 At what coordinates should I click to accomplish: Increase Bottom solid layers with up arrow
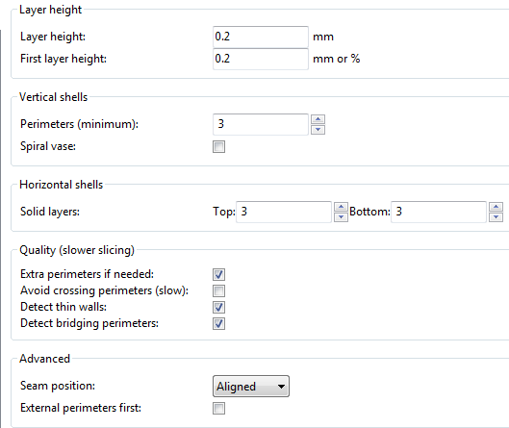coord(496,207)
